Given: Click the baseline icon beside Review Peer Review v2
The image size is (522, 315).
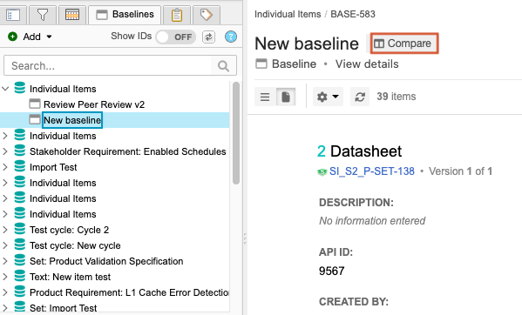Looking at the screenshot, I should click(x=35, y=104).
